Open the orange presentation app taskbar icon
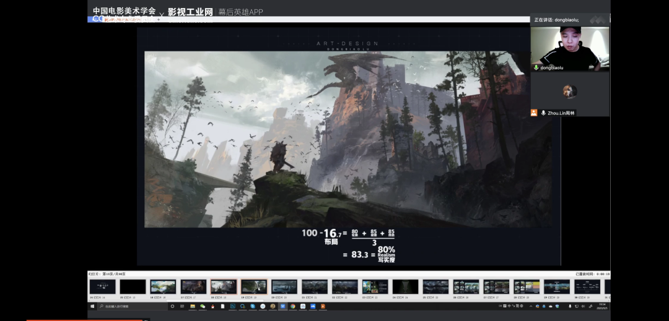Screen dimensions: 669x321 [x=323, y=306]
